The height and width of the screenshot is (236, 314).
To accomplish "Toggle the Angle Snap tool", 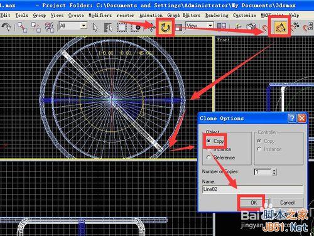I will tap(281, 27).
